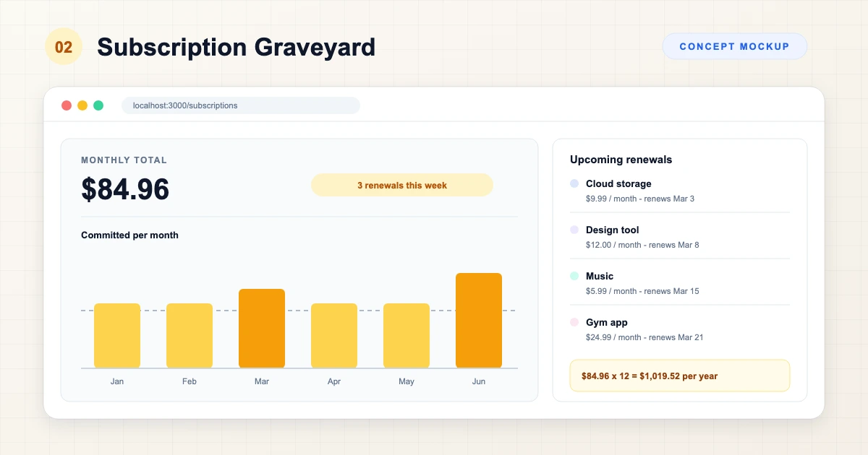This screenshot has width=868, height=455.
Task: Select the Jan bar in chart
Action: (x=117, y=336)
